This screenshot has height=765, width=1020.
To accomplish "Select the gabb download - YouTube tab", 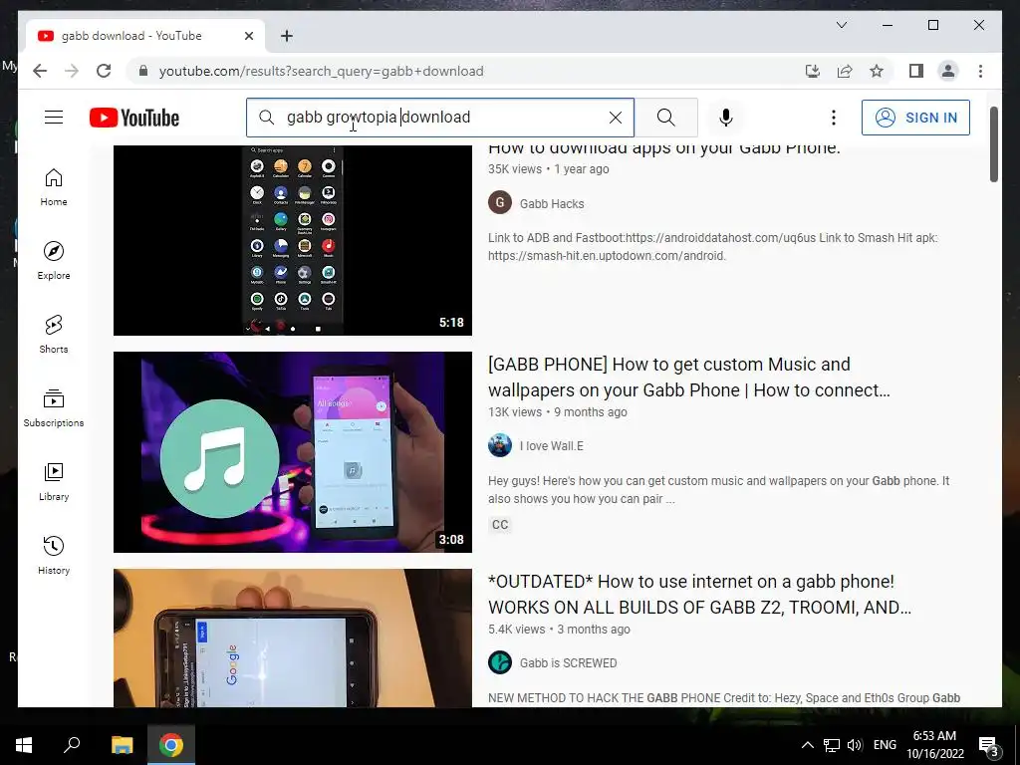I will point(145,36).
